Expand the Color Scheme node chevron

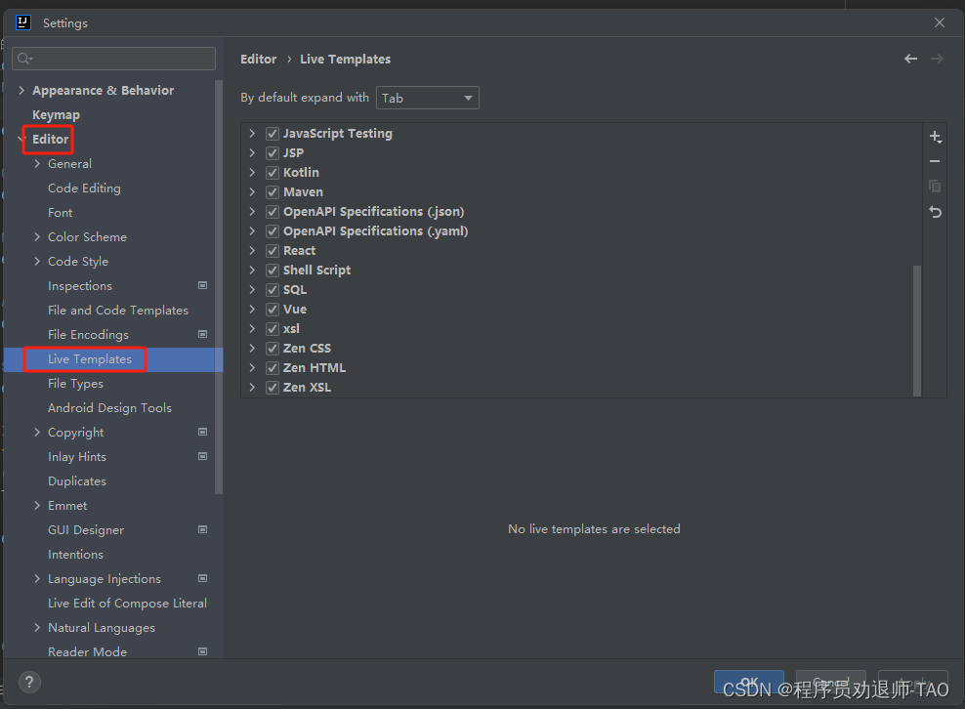point(37,237)
